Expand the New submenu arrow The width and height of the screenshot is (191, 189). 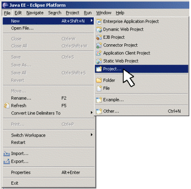[x=92, y=20]
